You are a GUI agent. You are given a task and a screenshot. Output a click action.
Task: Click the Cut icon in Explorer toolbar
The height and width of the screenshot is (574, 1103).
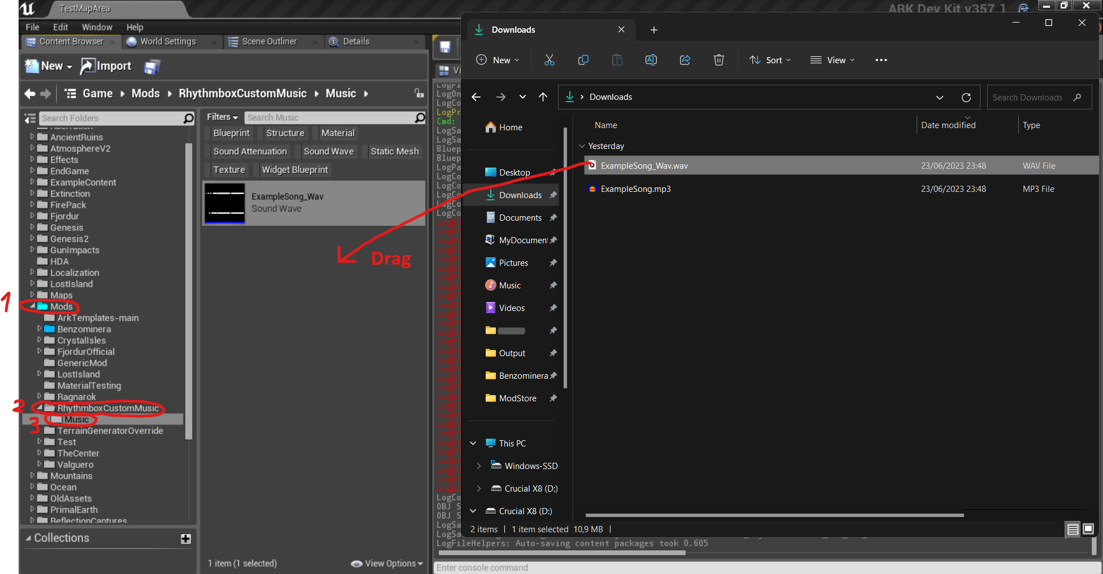coord(549,60)
